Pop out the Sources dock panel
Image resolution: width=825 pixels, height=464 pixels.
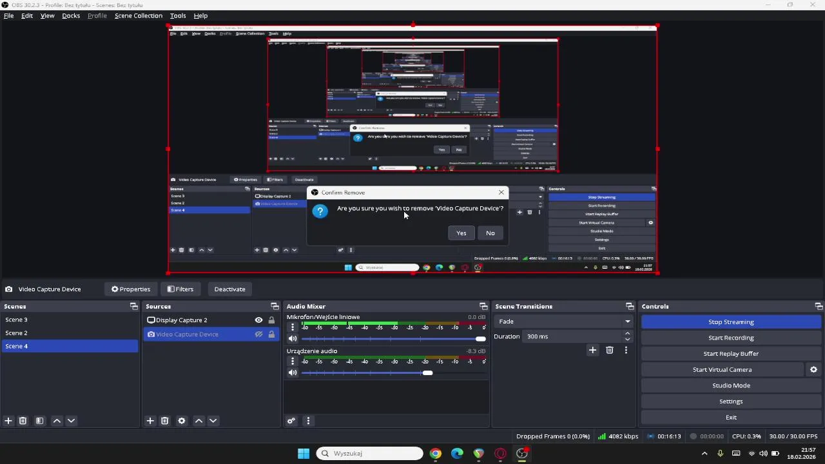275,307
